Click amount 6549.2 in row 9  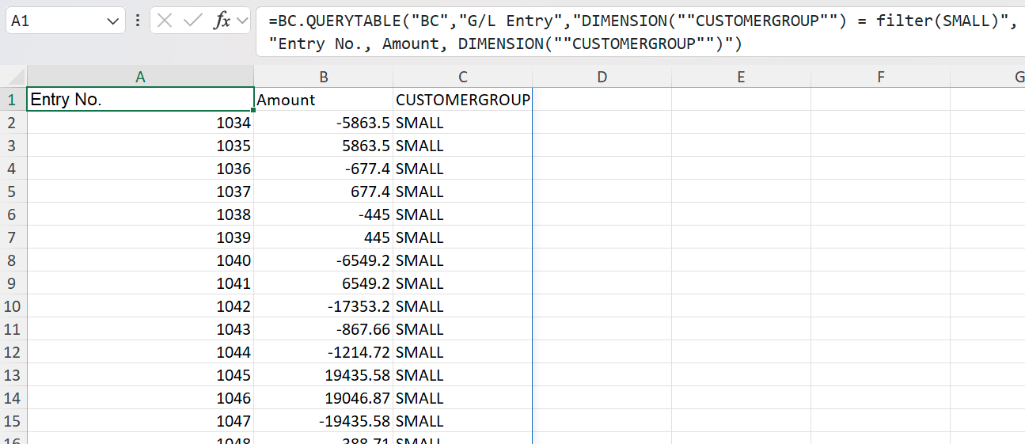pyautogui.click(x=324, y=283)
